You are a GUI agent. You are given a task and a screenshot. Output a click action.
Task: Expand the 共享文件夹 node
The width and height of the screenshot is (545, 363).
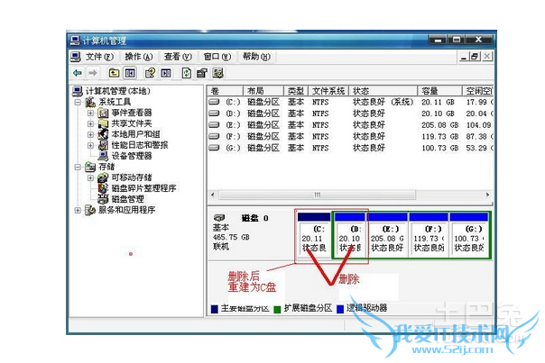click(90, 123)
